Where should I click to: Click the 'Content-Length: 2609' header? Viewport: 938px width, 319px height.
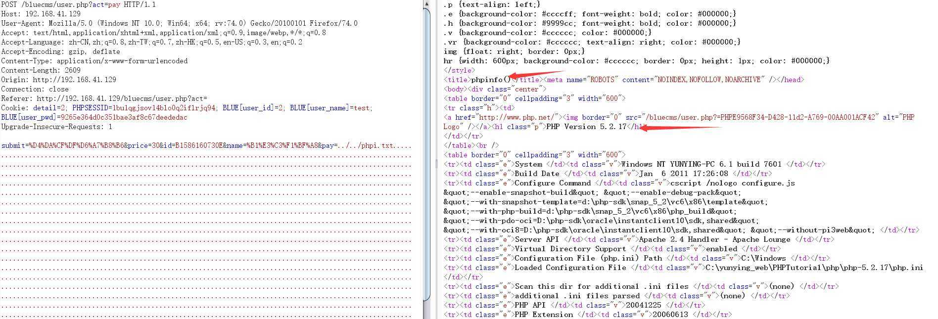(x=41, y=70)
